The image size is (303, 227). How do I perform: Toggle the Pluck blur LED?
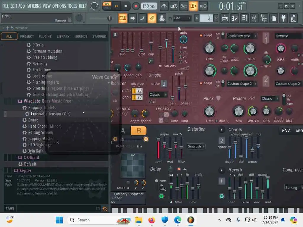(217, 121)
